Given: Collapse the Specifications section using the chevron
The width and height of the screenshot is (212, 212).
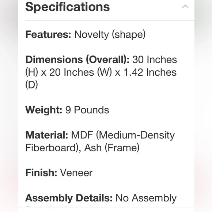Looking at the screenshot, I should click(185, 7).
